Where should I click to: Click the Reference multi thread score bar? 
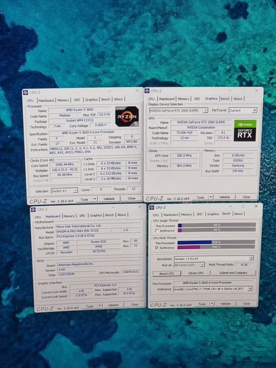point(216,247)
